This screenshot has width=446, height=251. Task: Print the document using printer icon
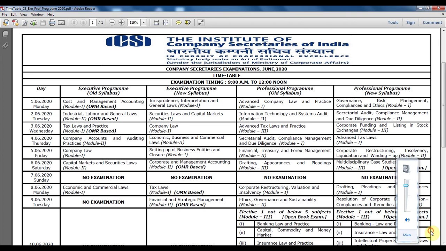(52, 23)
